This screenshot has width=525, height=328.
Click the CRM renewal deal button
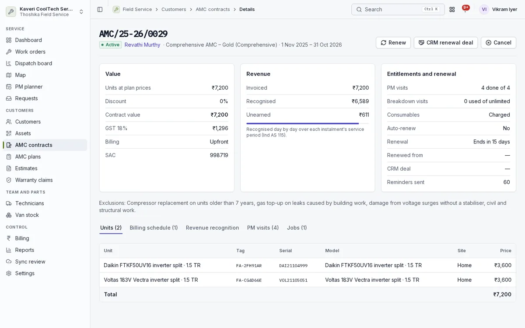[446, 42]
